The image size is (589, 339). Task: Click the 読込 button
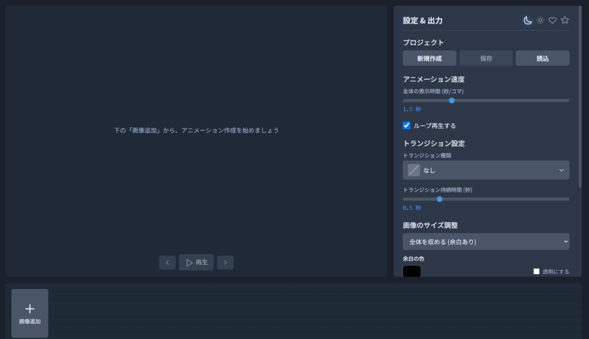[542, 59]
